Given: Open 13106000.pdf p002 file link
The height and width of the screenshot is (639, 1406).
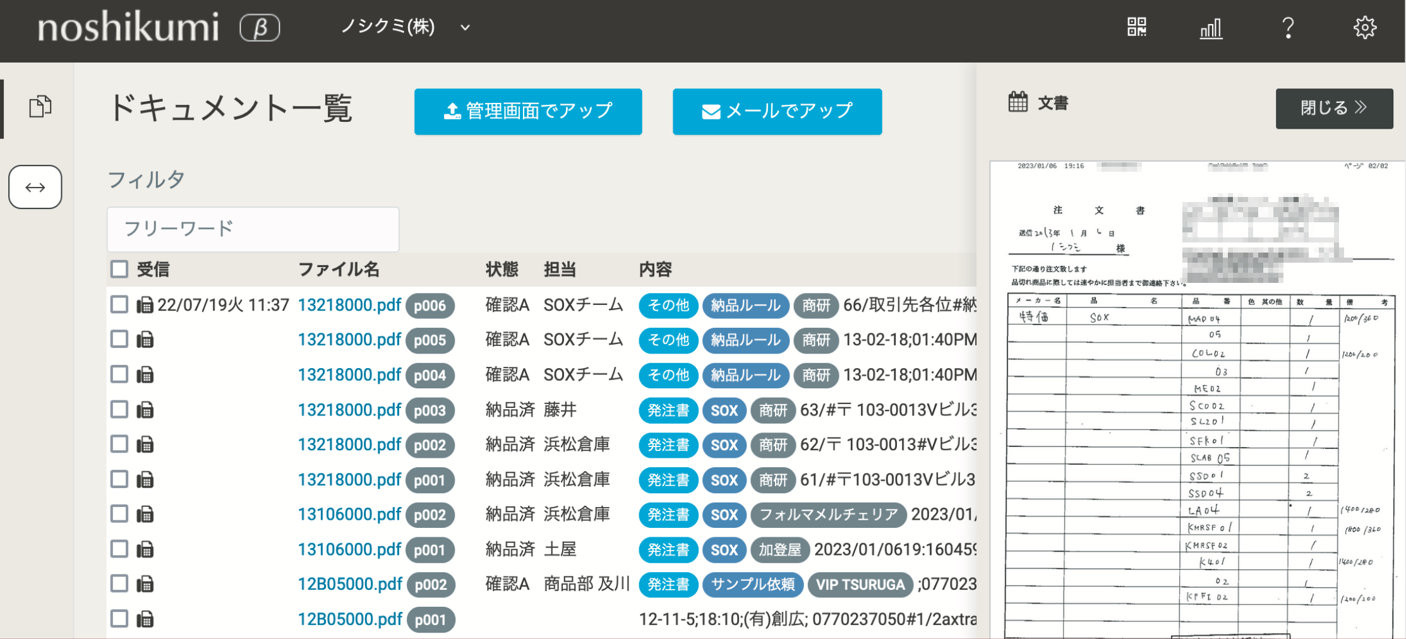Looking at the screenshot, I should [349, 515].
